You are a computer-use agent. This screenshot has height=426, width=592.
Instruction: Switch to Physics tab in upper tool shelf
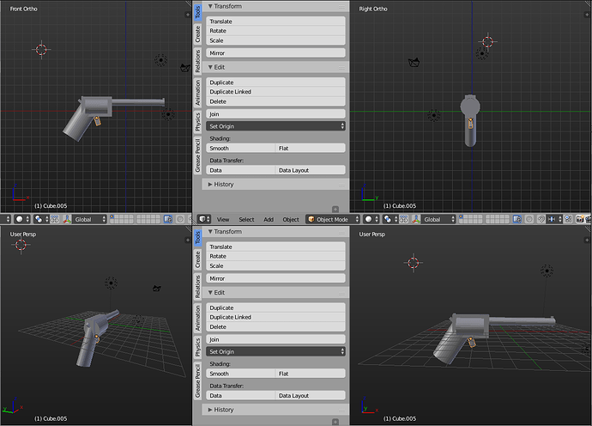click(197, 122)
